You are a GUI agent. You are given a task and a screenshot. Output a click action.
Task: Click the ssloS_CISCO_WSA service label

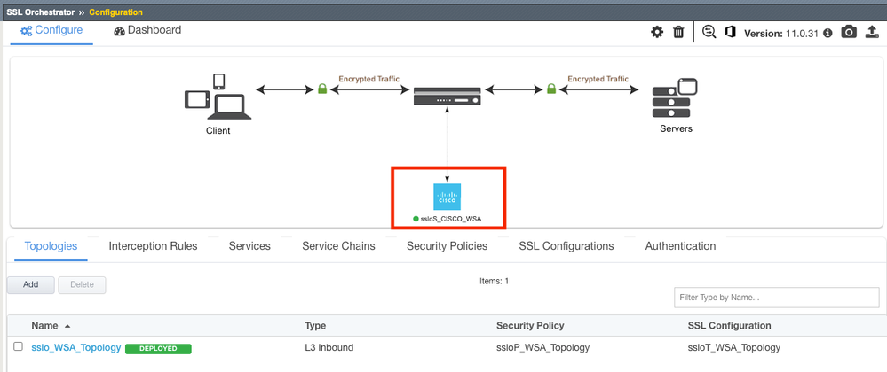451,219
